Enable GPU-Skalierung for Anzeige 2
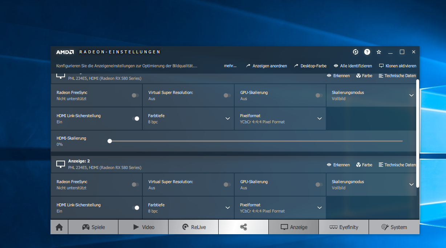 319,185
